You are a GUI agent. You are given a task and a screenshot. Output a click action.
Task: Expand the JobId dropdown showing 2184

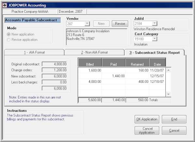tap(155, 23)
